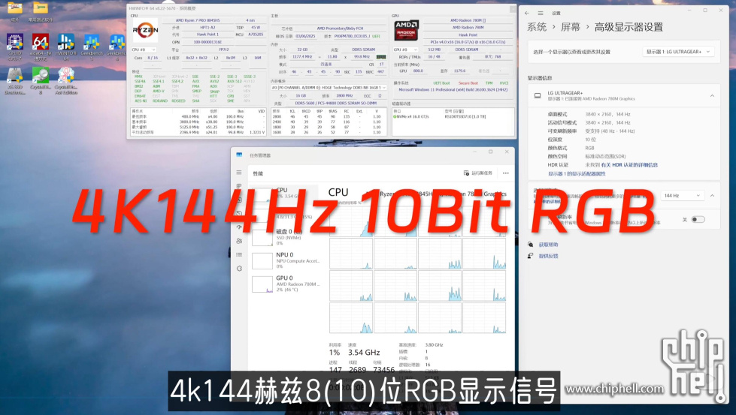Image resolution: width=736 pixels, height=415 pixels.
Task: Click the NPU 0 mini graph thumbnail
Action: (262, 261)
